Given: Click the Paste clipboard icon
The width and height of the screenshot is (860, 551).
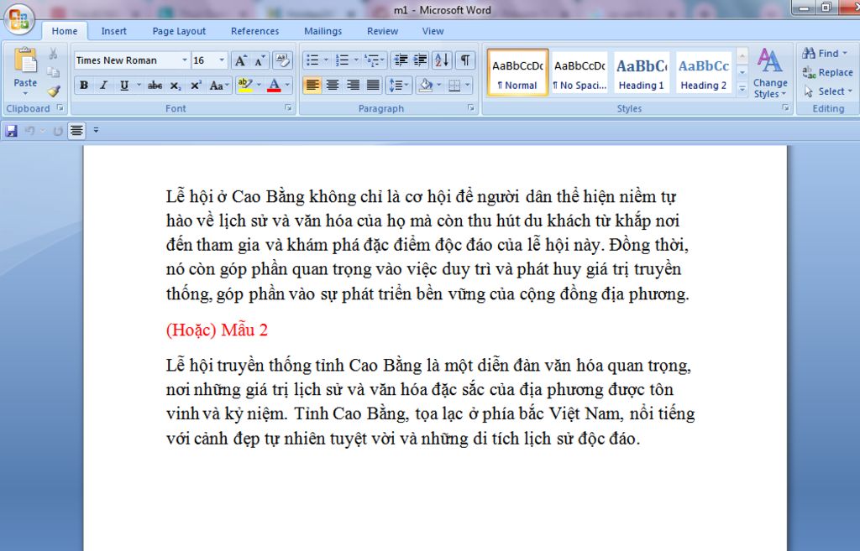Looking at the screenshot, I should (x=25, y=60).
